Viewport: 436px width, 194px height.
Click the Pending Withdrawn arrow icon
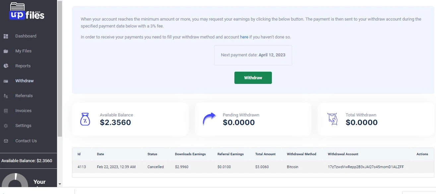point(209,119)
